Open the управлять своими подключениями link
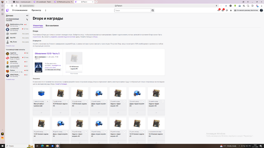The height and width of the screenshot is (148, 264). pos(62,37)
